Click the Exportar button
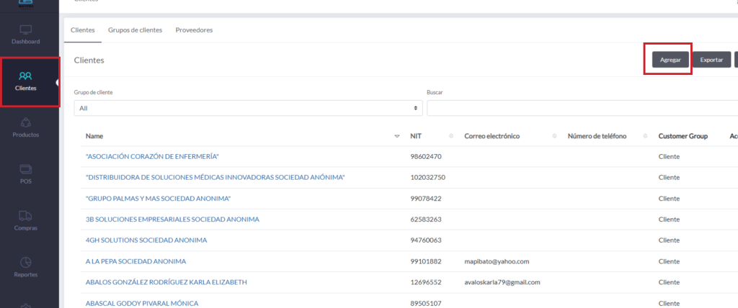Image resolution: width=738 pixels, height=308 pixels. 711,60
